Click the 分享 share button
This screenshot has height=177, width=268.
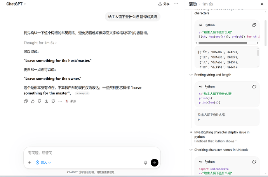click(x=164, y=4)
